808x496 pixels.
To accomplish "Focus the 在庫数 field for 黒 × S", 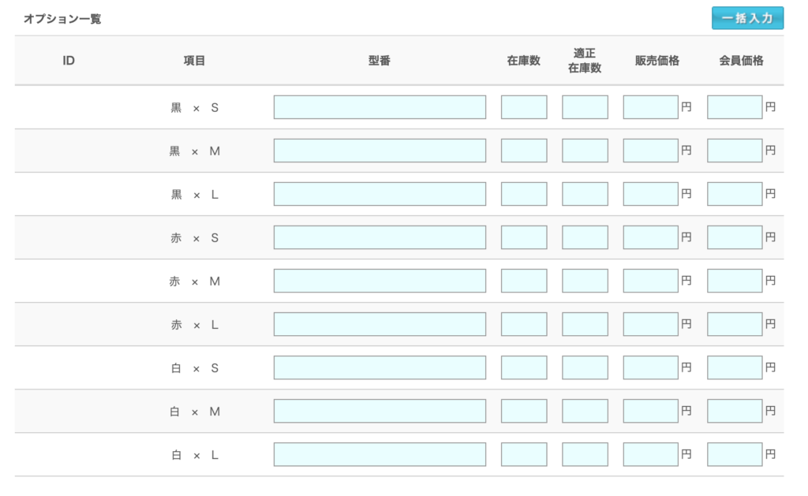I will [524, 107].
